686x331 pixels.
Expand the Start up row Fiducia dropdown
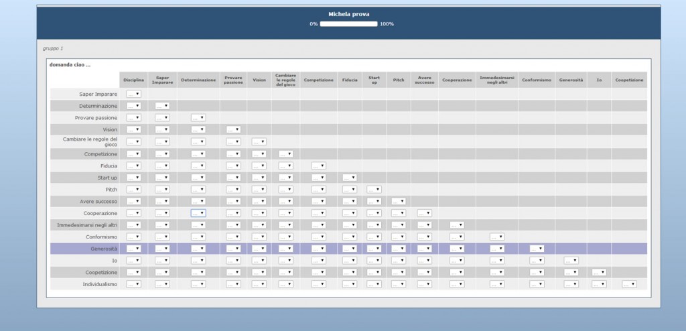coord(349,178)
